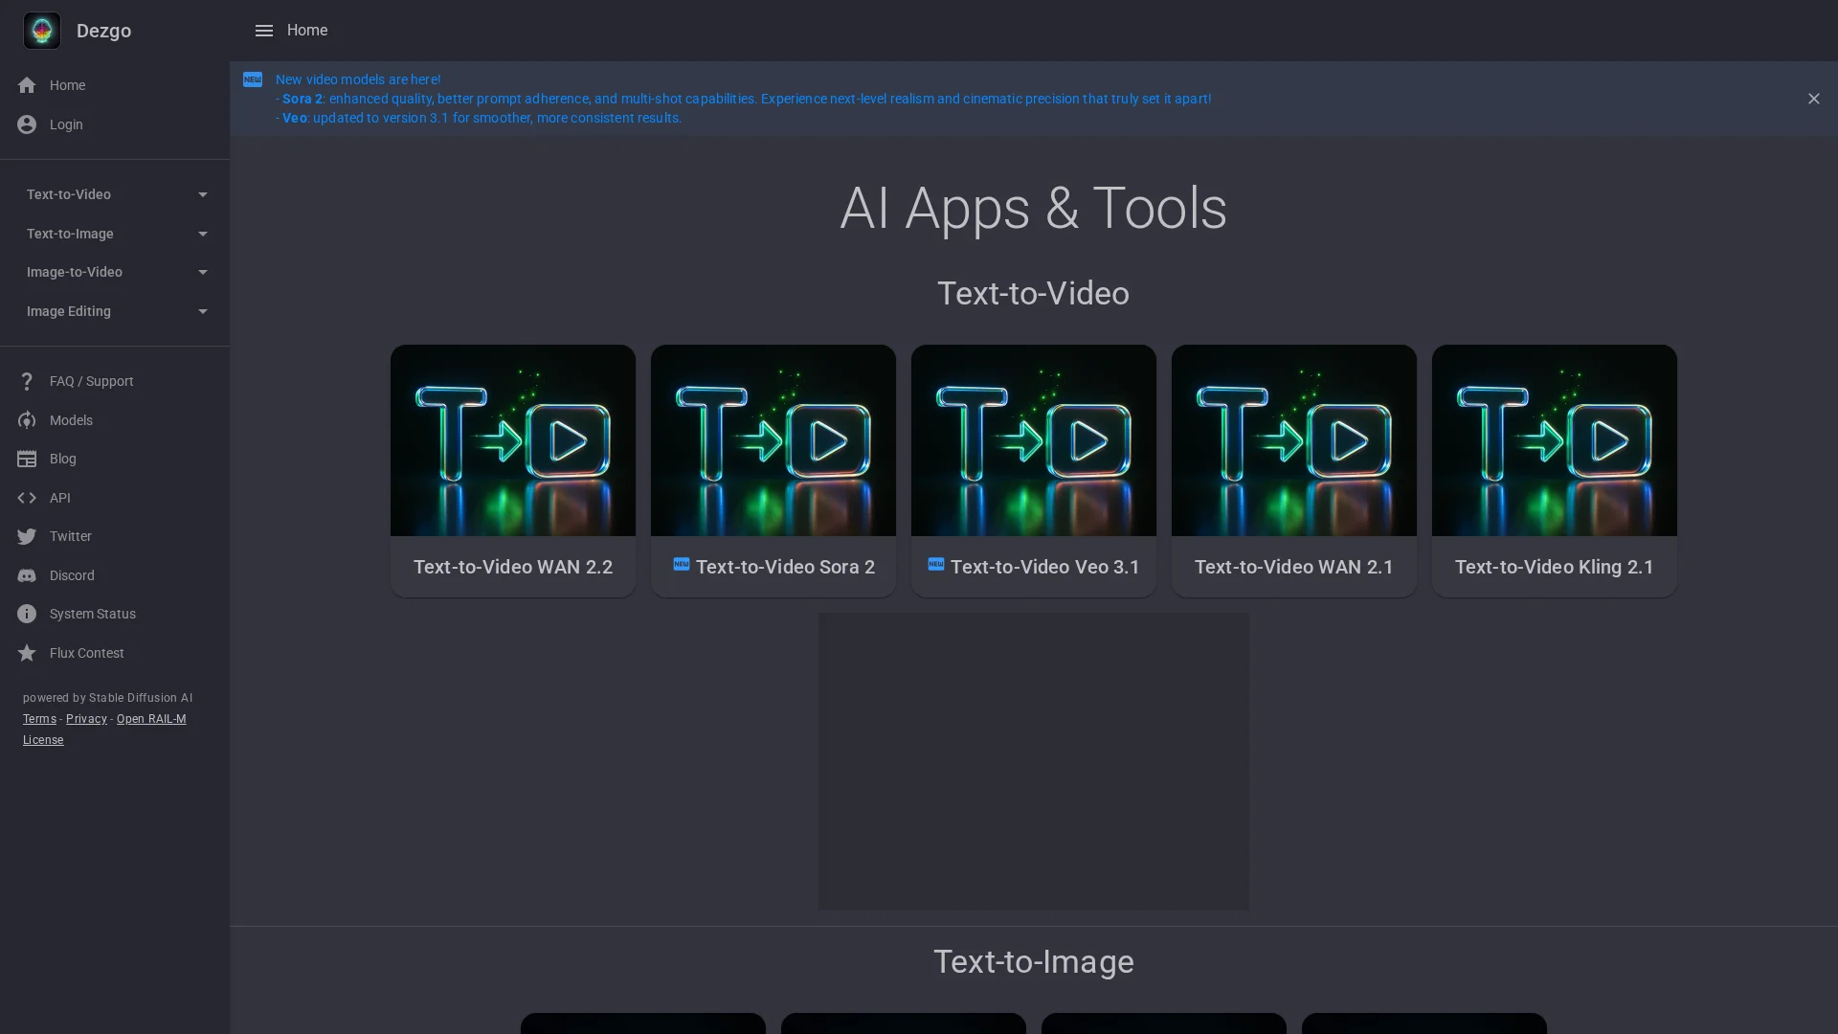Dismiss the new video models banner

click(1813, 99)
